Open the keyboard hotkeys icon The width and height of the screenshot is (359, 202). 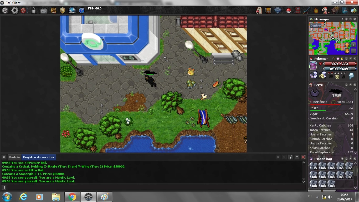[44, 11]
